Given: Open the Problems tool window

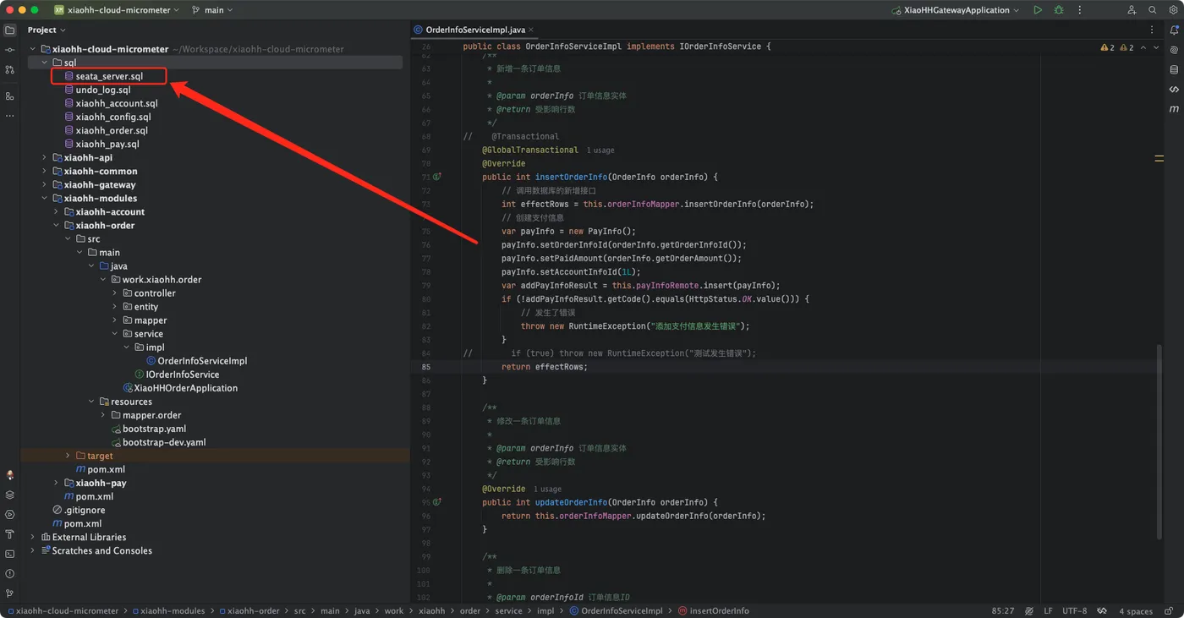Looking at the screenshot, I should (9, 574).
